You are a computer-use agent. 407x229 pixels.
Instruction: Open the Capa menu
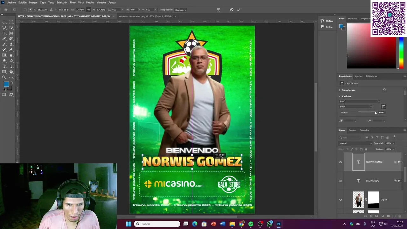pyautogui.click(x=43, y=3)
